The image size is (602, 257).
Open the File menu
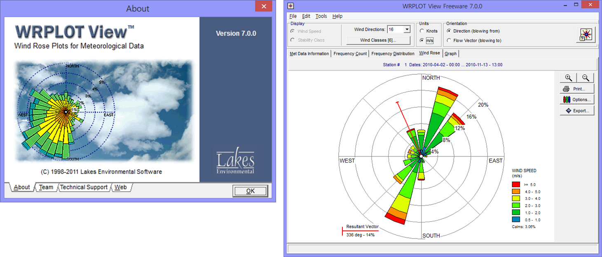pyautogui.click(x=293, y=16)
